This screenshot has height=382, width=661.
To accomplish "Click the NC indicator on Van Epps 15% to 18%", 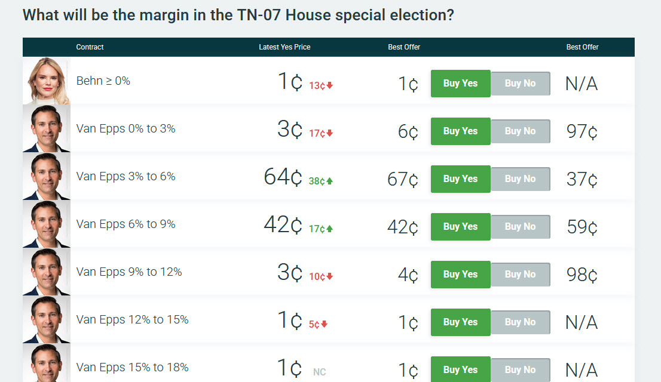I will point(319,372).
